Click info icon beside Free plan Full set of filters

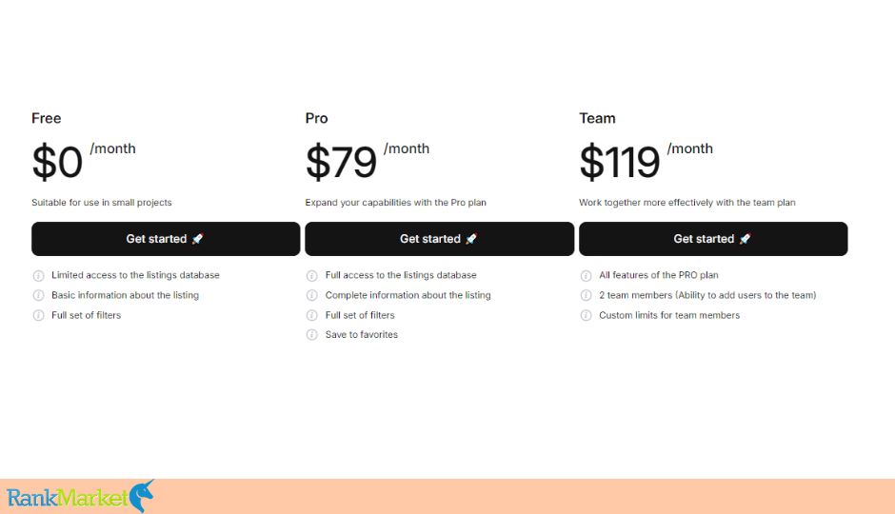coord(38,315)
